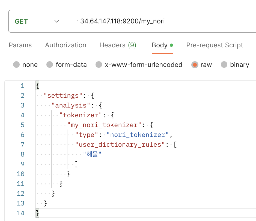Select the raw body radio button

195,65
